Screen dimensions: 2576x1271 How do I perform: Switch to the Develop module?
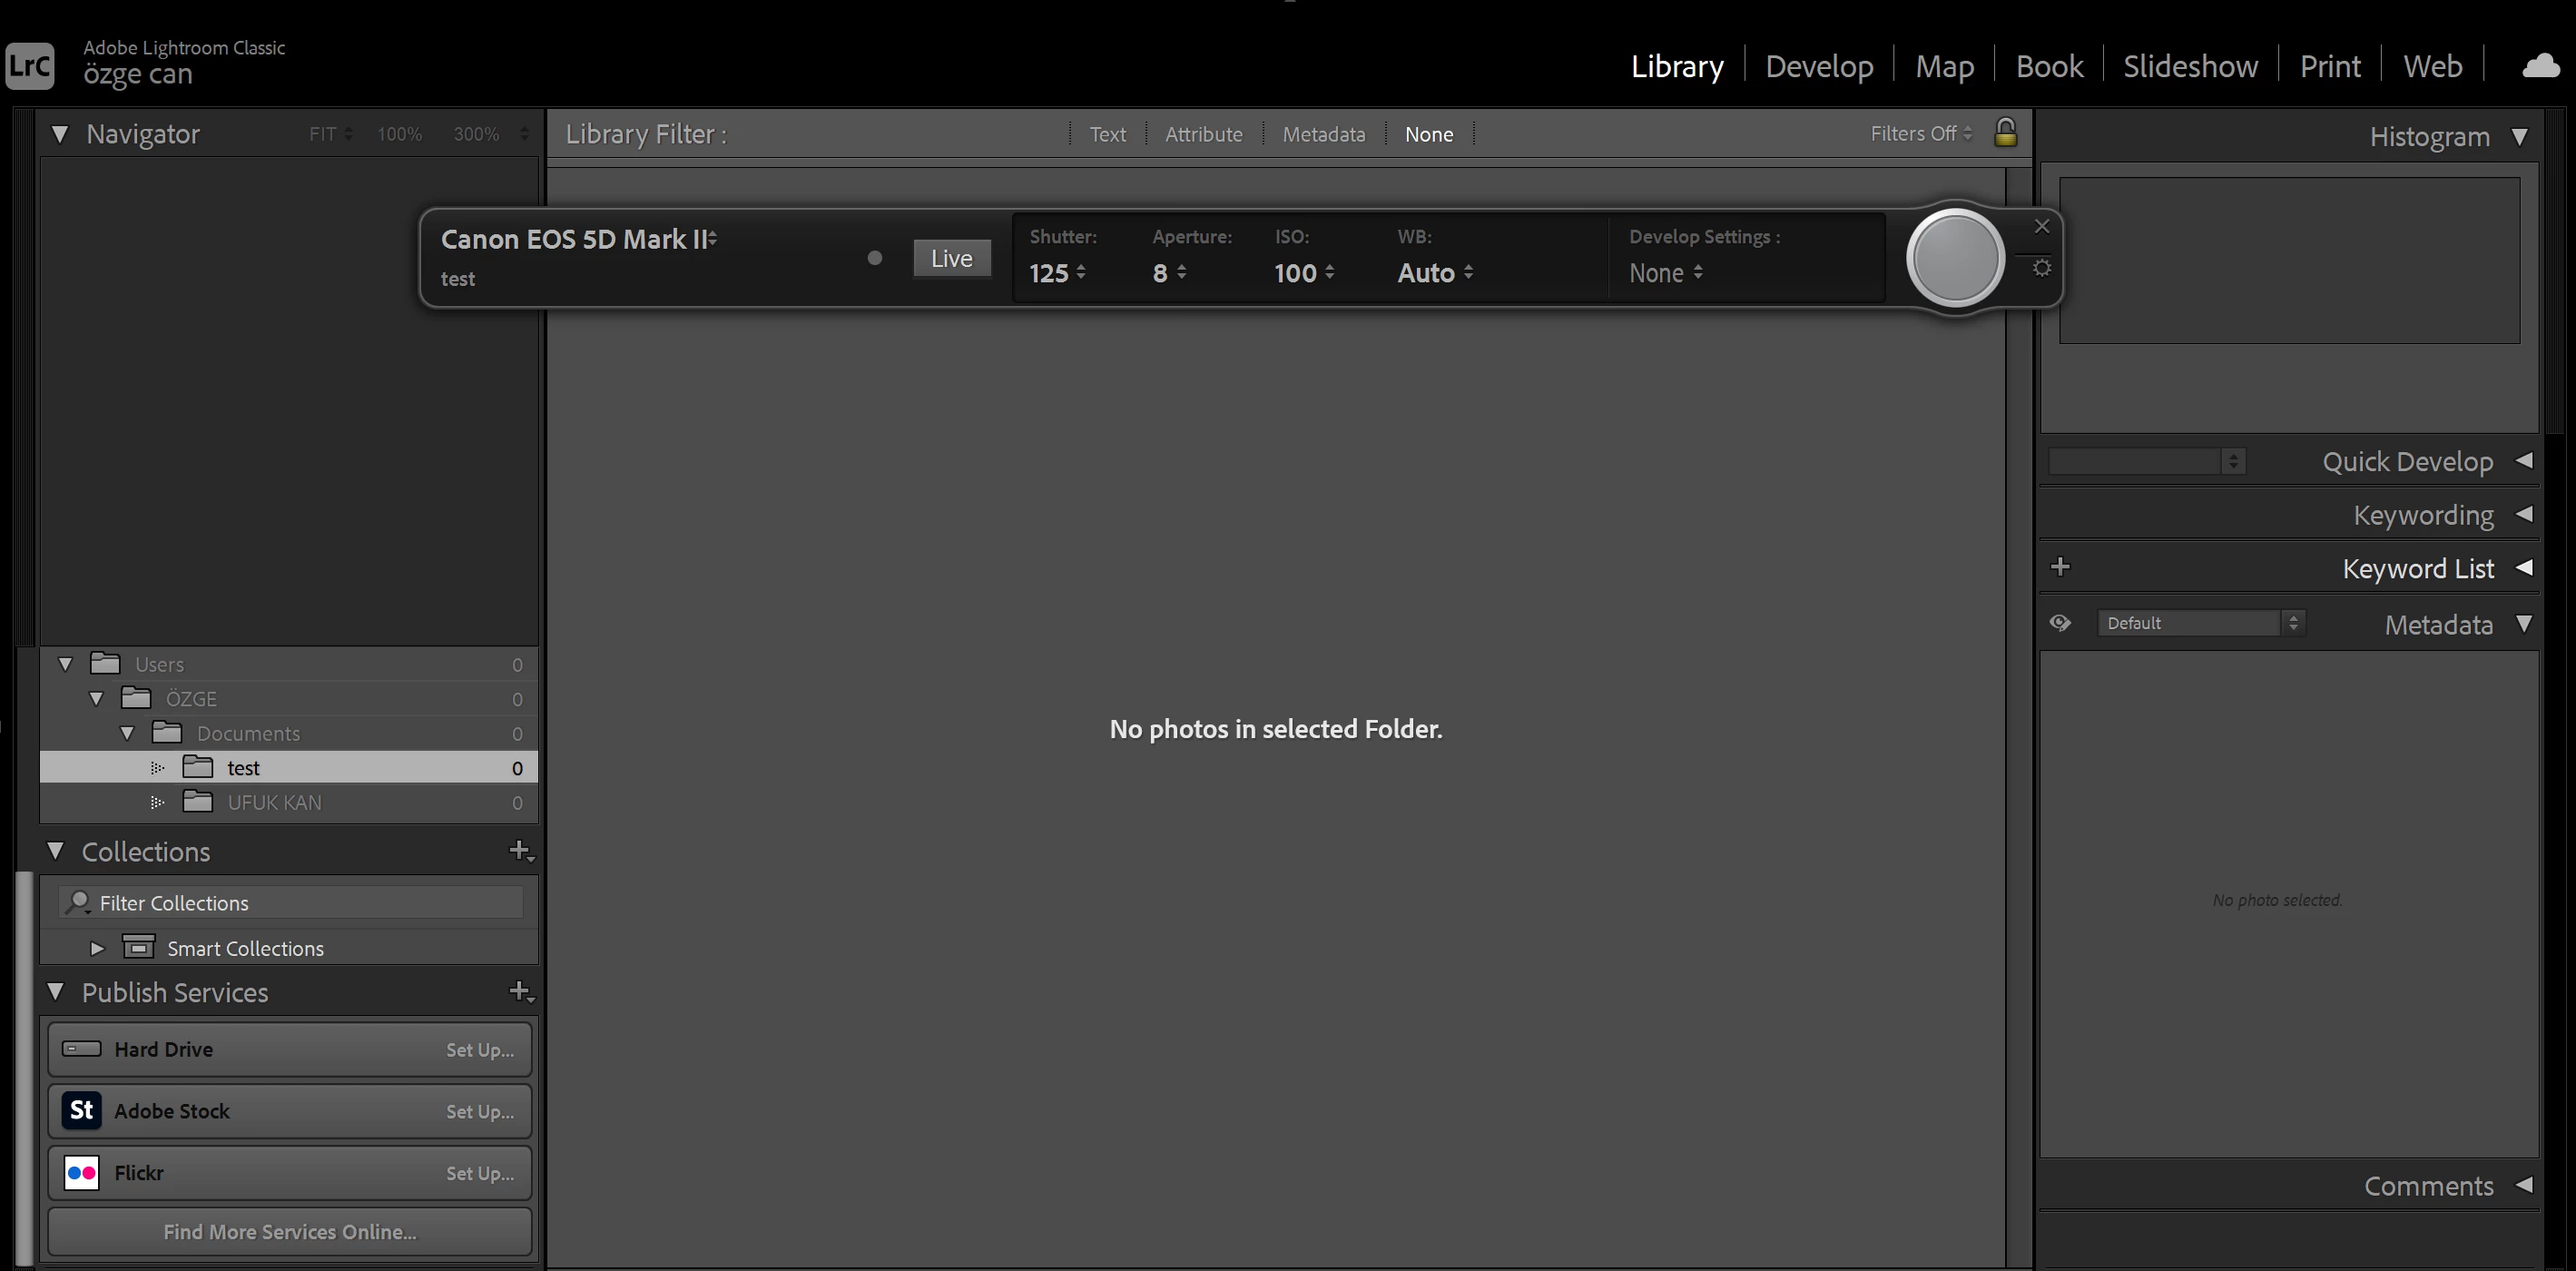tap(1818, 67)
